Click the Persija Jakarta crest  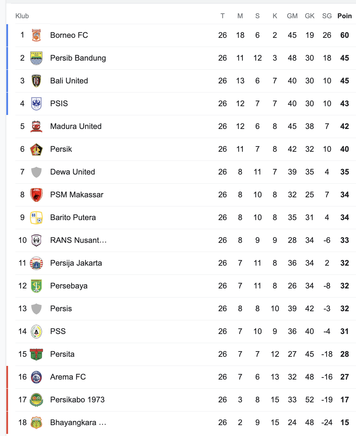(x=36, y=263)
